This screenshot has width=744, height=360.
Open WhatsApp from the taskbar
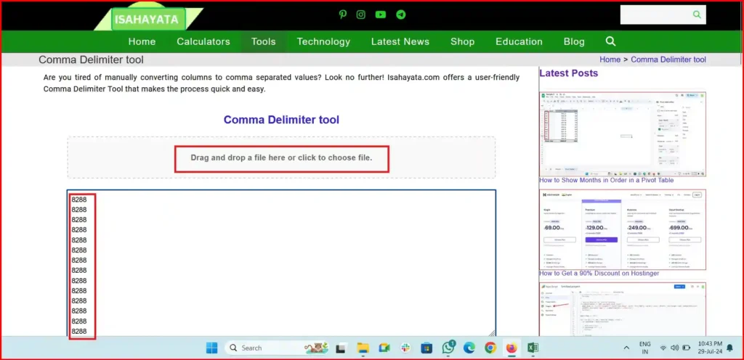point(448,348)
